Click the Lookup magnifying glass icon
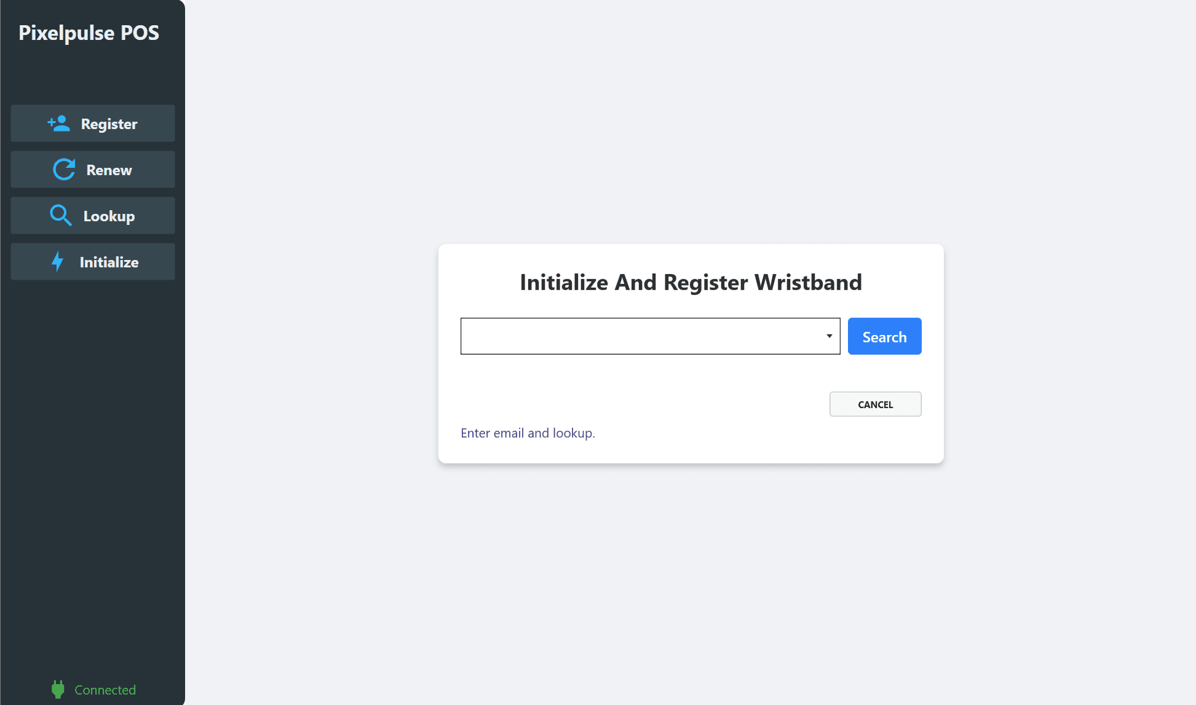The height and width of the screenshot is (705, 1196). click(60, 216)
